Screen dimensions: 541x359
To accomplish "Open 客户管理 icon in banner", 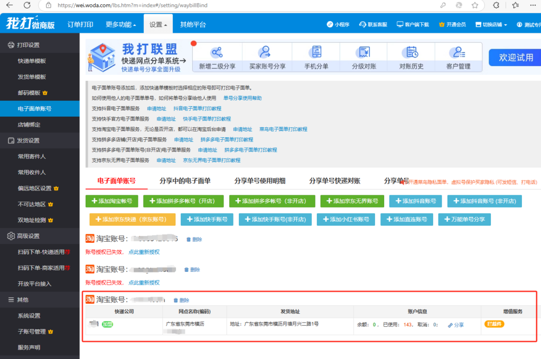I will [x=458, y=52].
